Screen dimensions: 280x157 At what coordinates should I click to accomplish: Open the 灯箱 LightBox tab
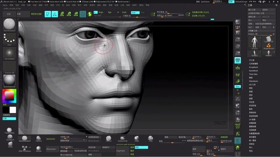[23, 14]
